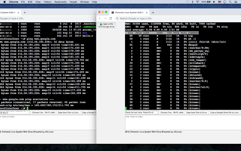Click the Google Drive logo in the Open button
This screenshot has width=241, height=151.
click(101, 24)
